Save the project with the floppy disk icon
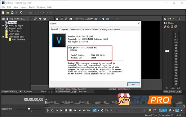Viewport: 186px width, 117px height. click(12, 13)
